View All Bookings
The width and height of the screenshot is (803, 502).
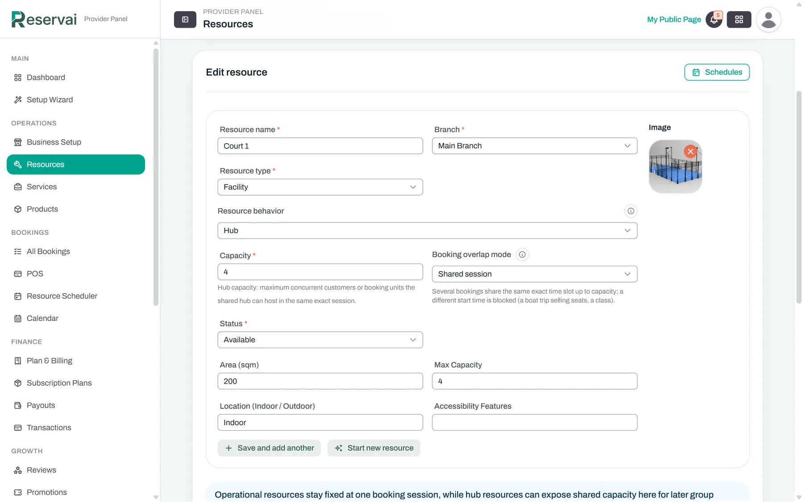click(x=76, y=251)
